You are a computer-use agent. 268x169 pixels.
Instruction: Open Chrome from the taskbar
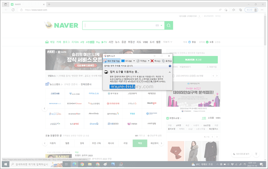(82, 164)
